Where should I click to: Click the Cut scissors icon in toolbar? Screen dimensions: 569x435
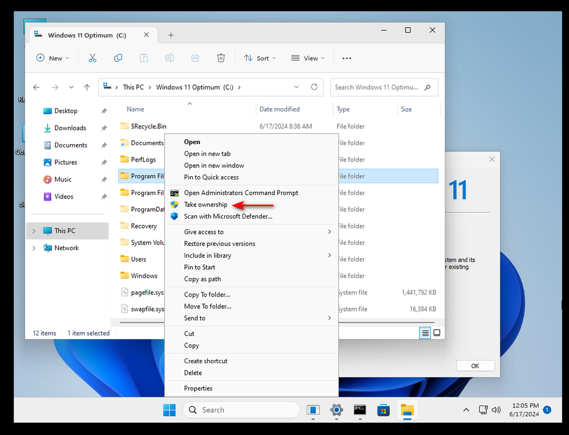tap(92, 58)
